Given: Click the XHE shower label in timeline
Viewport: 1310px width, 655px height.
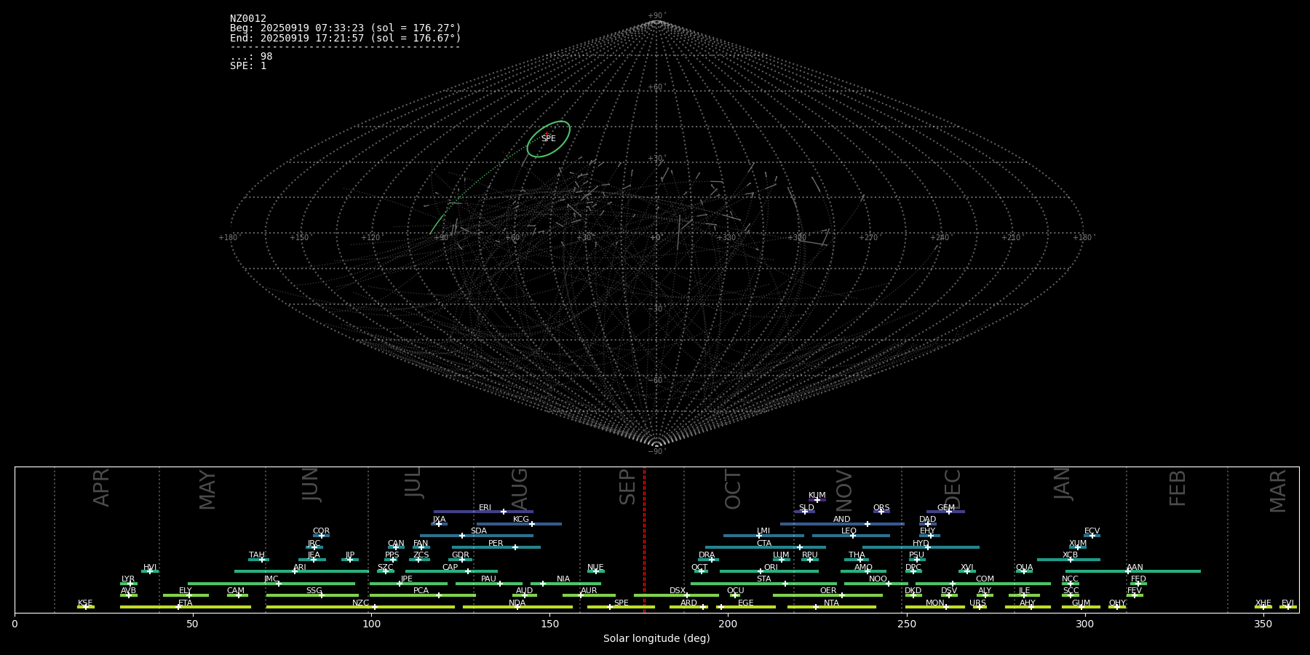Looking at the screenshot, I should click(x=1263, y=603).
